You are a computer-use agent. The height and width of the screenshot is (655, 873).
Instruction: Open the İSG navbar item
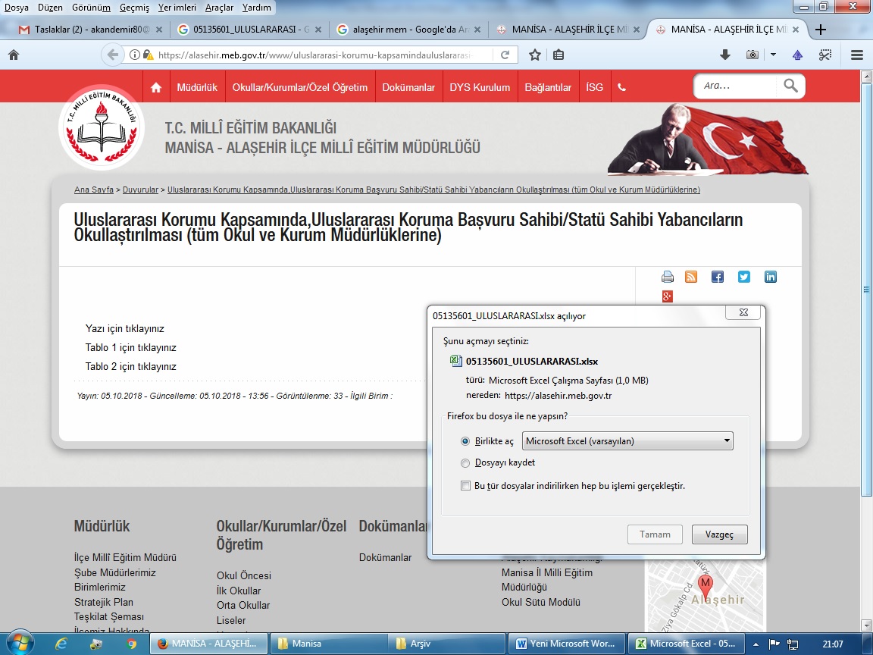tap(595, 87)
